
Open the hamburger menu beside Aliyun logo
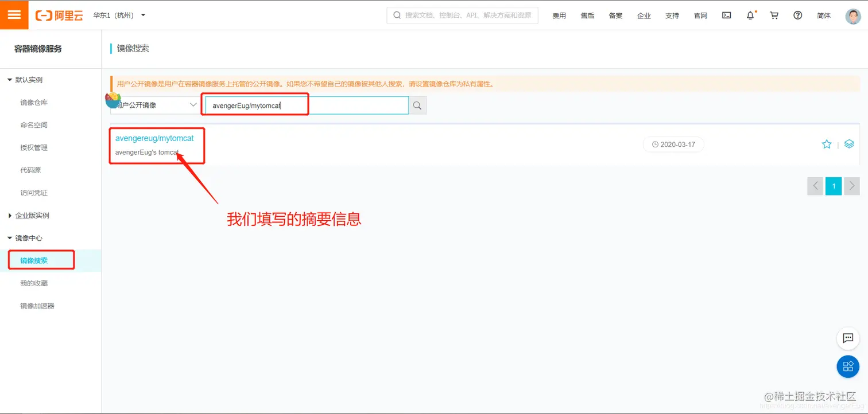point(14,14)
